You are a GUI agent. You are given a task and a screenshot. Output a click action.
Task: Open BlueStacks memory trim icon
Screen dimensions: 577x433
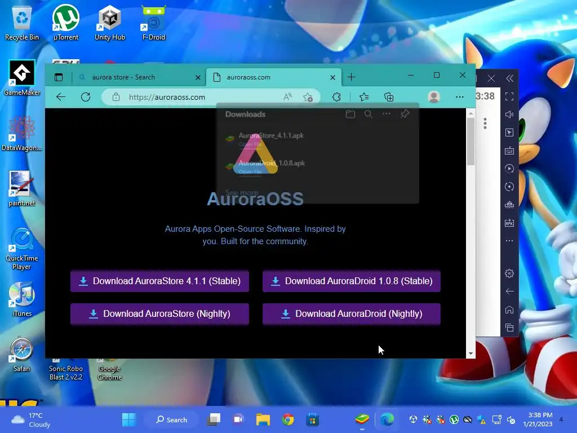tap(509, 205)
